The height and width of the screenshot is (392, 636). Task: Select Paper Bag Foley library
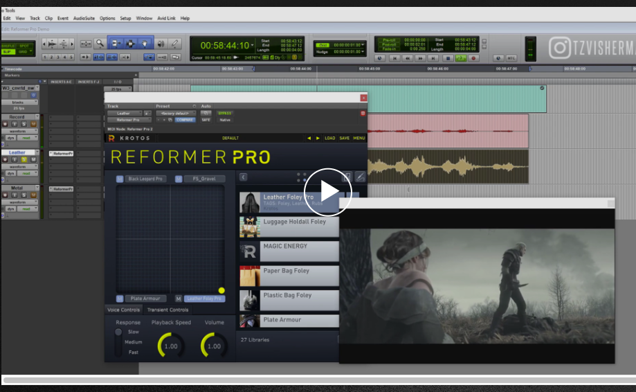(x=289, y=276)
